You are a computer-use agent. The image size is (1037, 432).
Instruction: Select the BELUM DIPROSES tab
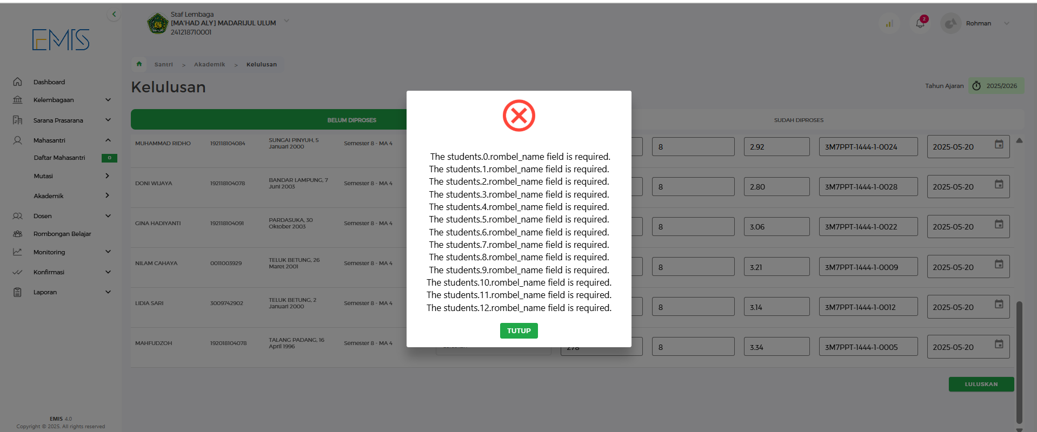[351, 120]
